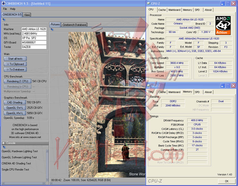Click the Tester input field containing DAZEB

click(x=34, y=47)
